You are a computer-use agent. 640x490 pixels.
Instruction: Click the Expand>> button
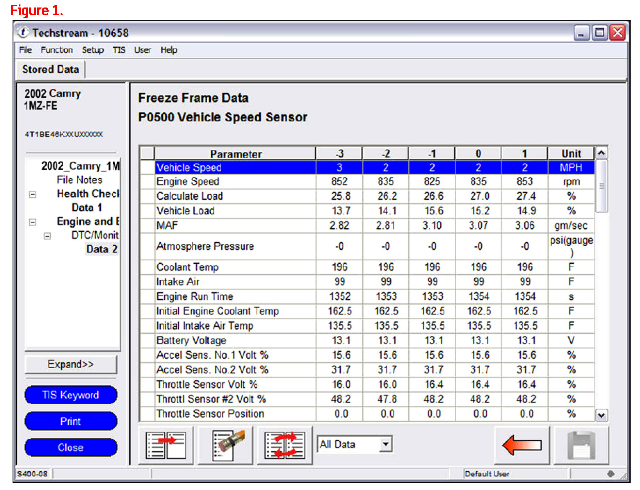coord(71,364)
